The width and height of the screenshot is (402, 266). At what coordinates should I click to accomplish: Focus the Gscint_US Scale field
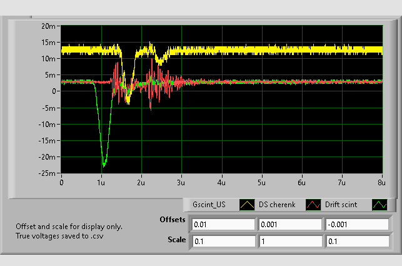point(223,241)
